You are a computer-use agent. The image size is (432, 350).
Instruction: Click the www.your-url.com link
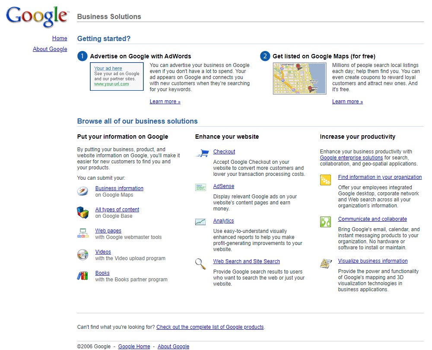point(111,84)
